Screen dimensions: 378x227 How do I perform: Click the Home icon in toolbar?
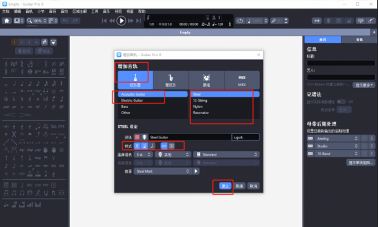[x=7, y=21]
